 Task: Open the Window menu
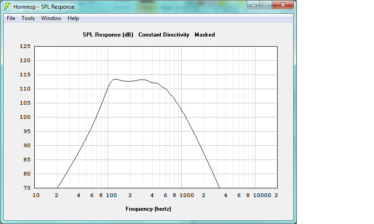pos(51,18)
